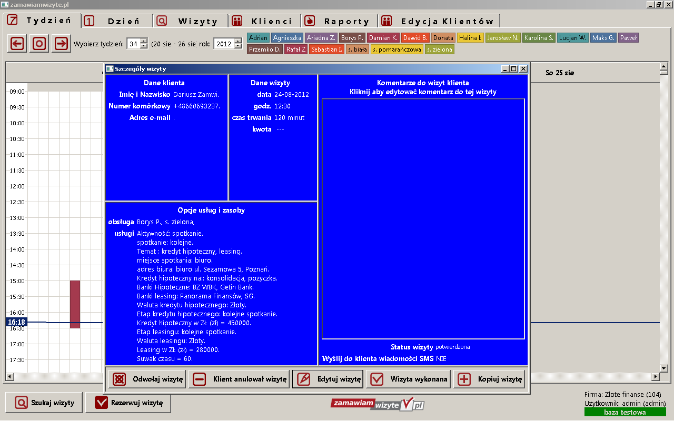Click the status value potwierdzona
This screenshot has height=421, width=674.
tap(453, 347)
